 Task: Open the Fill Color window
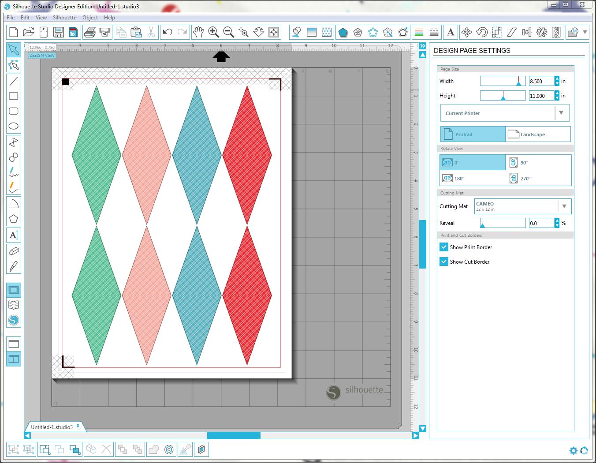[296, 32]
